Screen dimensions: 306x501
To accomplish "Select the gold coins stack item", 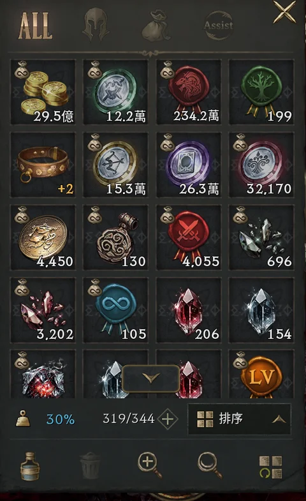I will pos(43,92).
